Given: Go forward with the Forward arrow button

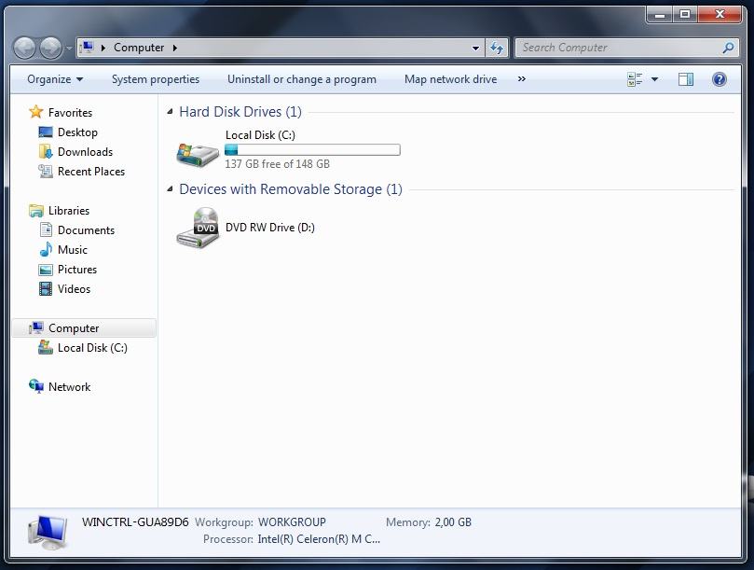Looking at the screenshot, I should tap(50, 49).
